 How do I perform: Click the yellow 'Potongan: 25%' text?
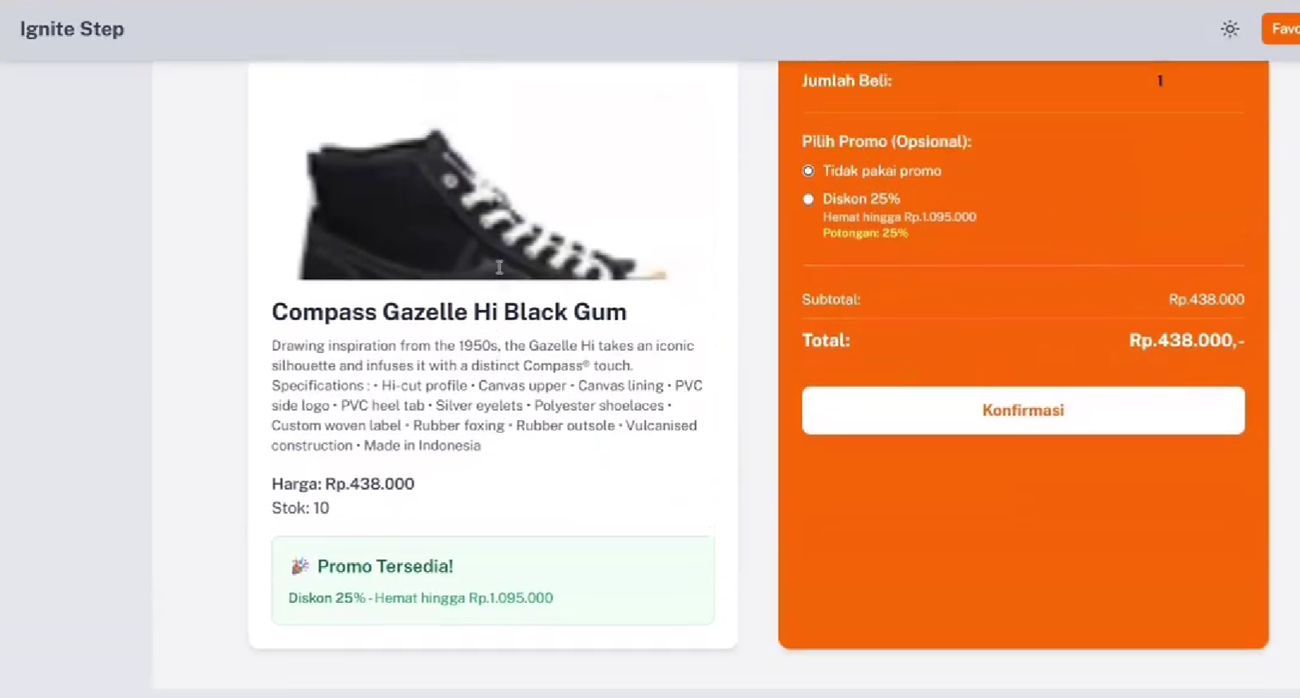click(865, 233)
